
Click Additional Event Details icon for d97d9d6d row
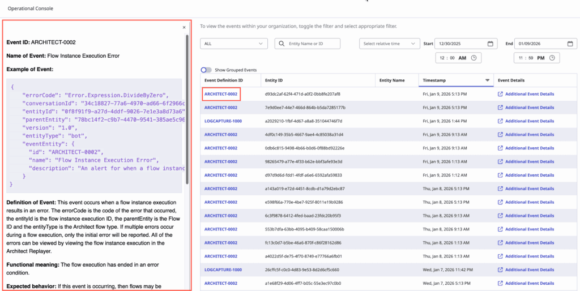click(500, 175)
